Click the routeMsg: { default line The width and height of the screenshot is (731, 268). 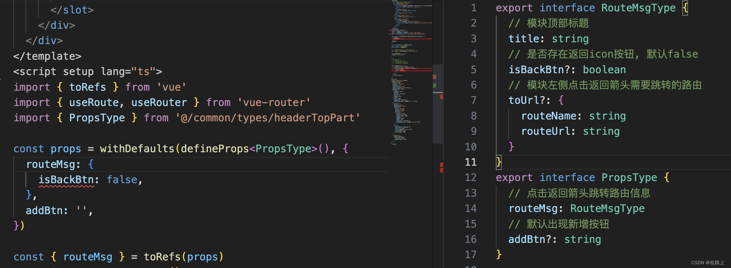(60, 164)
